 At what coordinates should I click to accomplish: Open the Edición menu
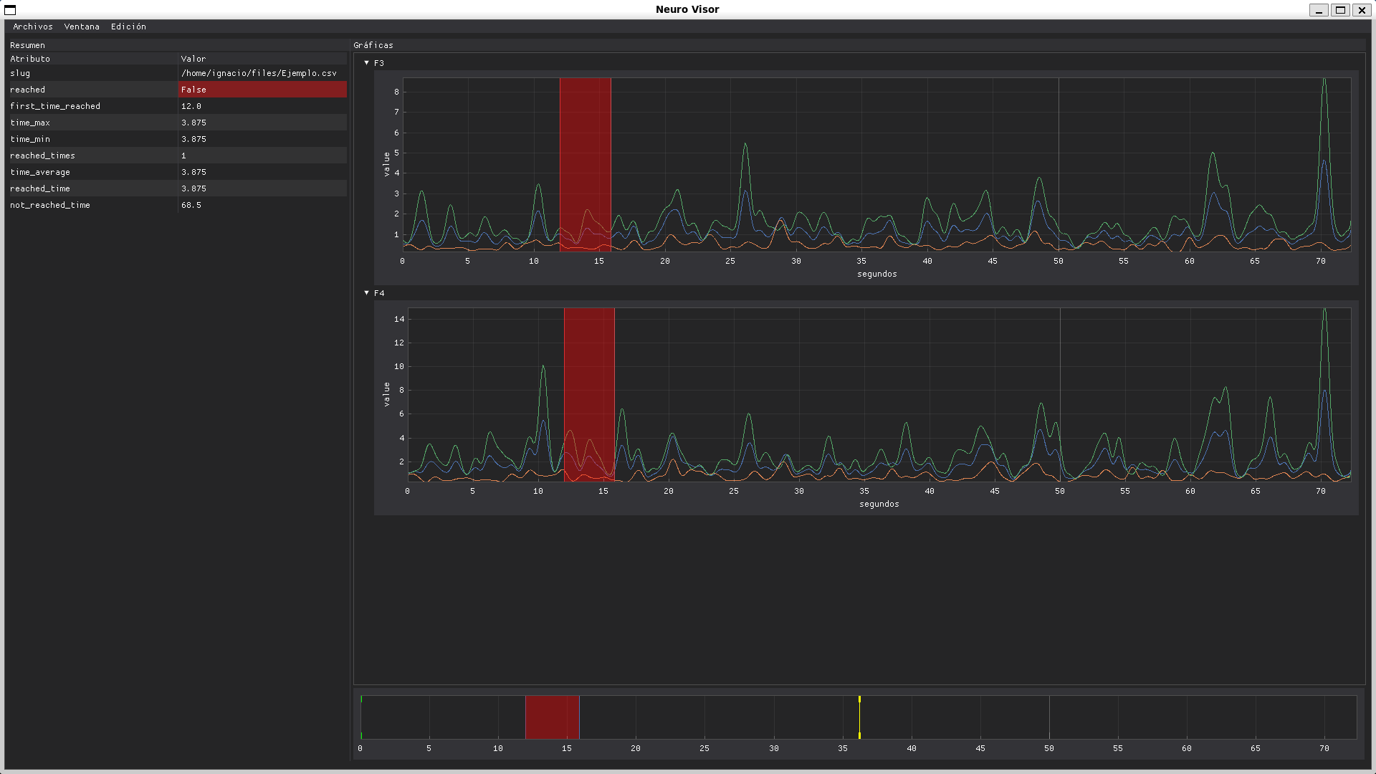128,27
